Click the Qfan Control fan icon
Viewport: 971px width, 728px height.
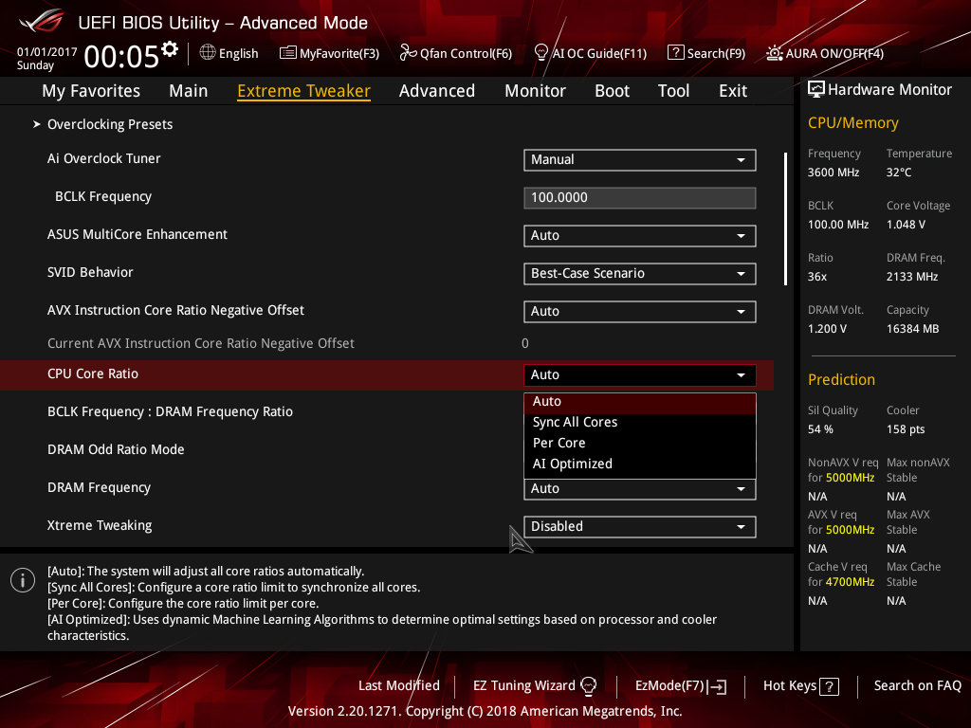click(408, 53)
